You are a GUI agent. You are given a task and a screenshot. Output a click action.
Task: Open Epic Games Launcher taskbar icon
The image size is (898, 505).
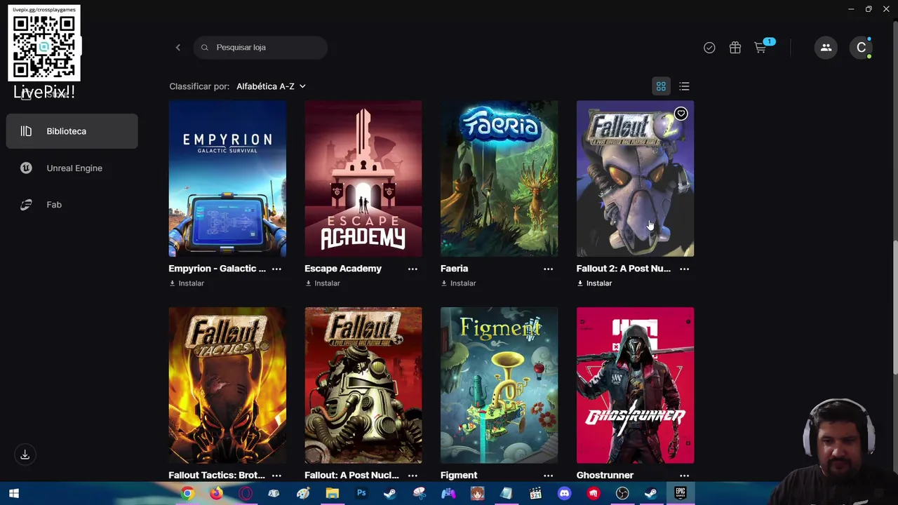click(x=680, y=494)
